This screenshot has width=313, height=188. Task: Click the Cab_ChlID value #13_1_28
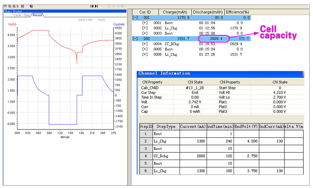coord(195,88)
